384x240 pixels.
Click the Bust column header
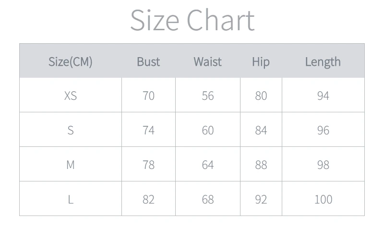pyautogui.click(x=148, y=61)
